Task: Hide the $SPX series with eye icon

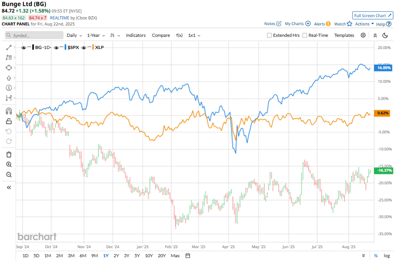Action: [56, 47]
